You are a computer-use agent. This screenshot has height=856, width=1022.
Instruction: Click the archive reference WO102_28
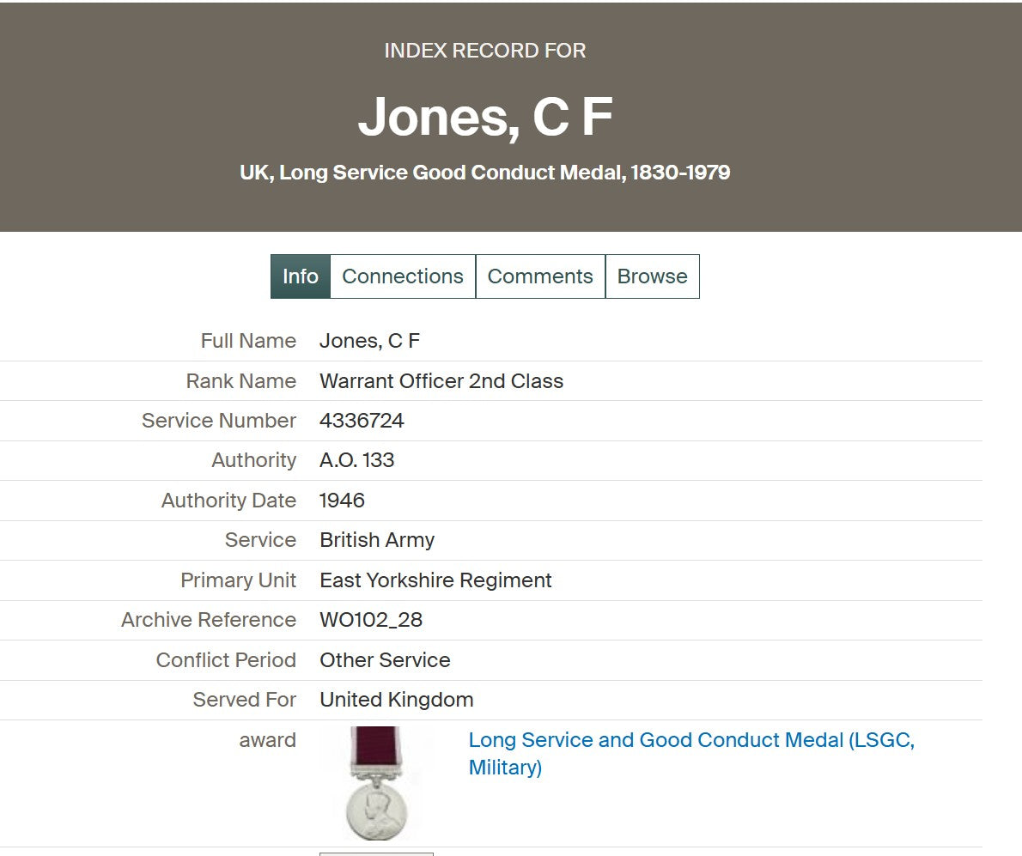(371, 620)
